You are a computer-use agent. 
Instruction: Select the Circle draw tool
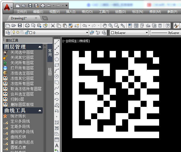(57, 77)
